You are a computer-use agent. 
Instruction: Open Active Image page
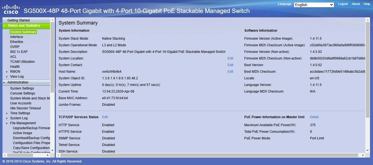click(23, 133)
